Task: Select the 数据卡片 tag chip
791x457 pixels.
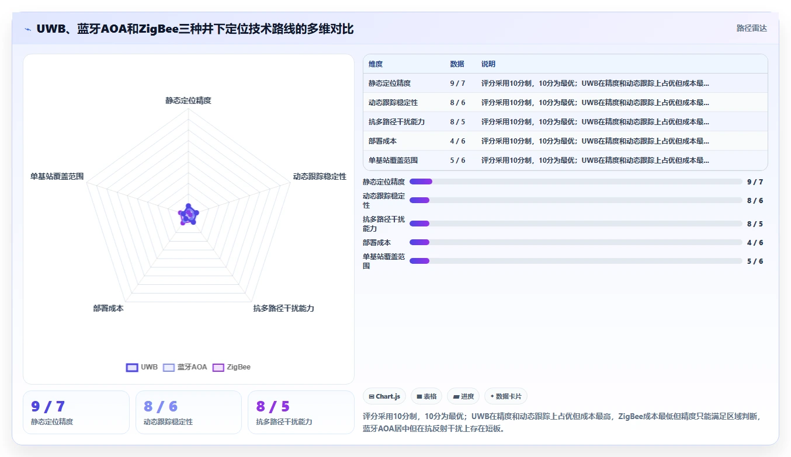Action: click(506, 396)
